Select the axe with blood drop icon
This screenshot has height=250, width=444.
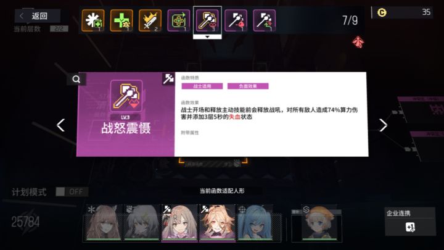coord(236,20)
